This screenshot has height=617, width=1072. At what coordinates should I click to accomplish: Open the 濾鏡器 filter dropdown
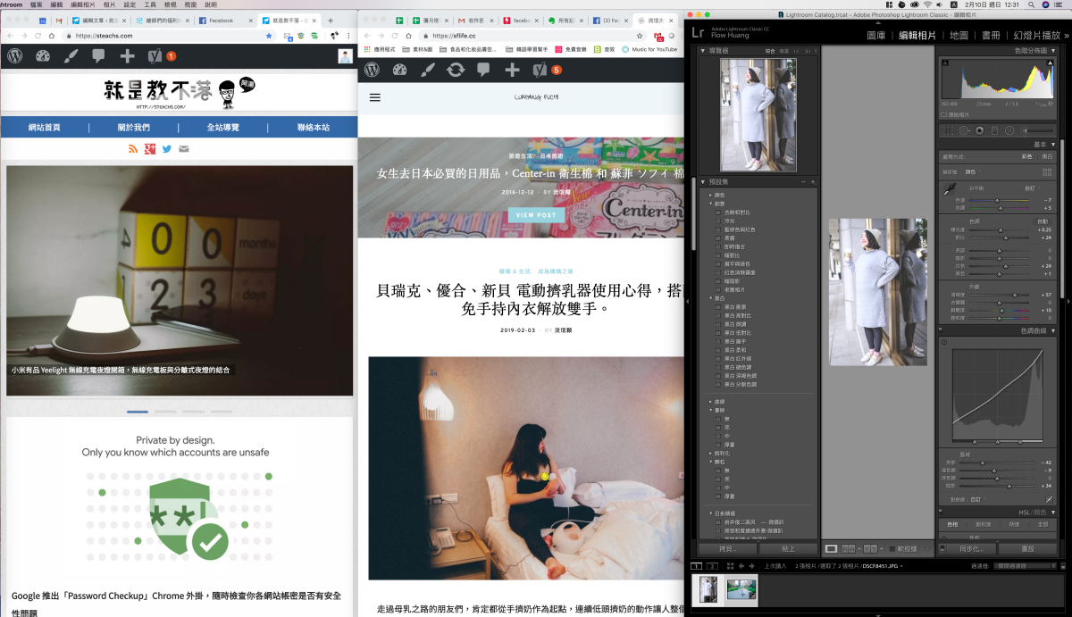click(1024, 566)
